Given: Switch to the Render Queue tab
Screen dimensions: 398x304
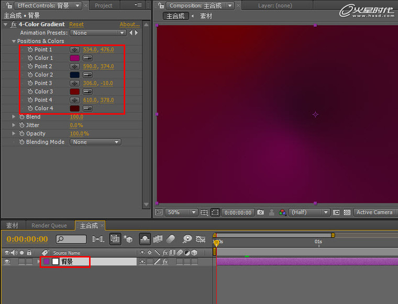Looking at the screenshot, I should click(x=49, y=226).
